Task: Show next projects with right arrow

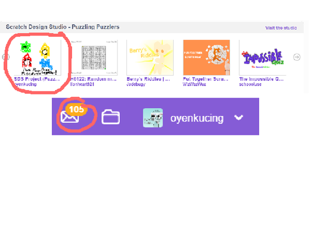Action: tap(297, 57)
